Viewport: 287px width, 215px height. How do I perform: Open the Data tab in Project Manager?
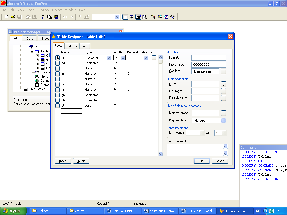pyautogui.click(x=29, y=38)
